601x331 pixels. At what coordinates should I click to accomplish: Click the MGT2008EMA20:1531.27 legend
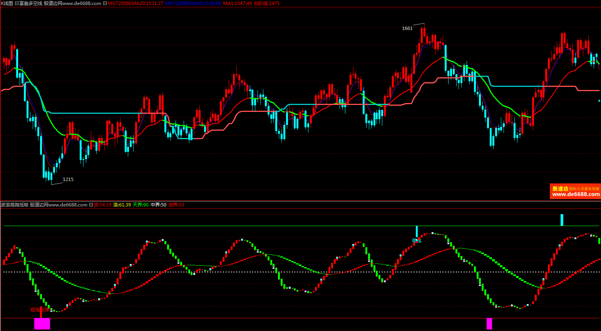click(x=136, y=3)
